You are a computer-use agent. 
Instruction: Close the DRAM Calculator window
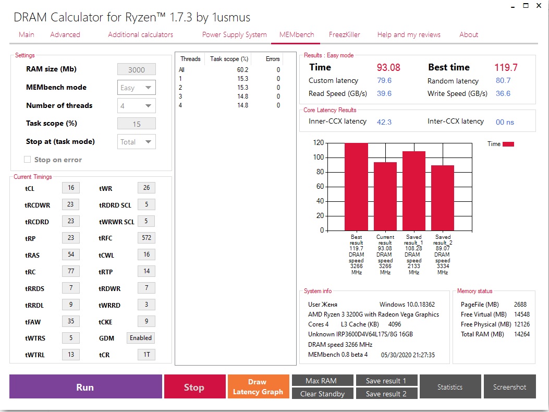(539, 6)
